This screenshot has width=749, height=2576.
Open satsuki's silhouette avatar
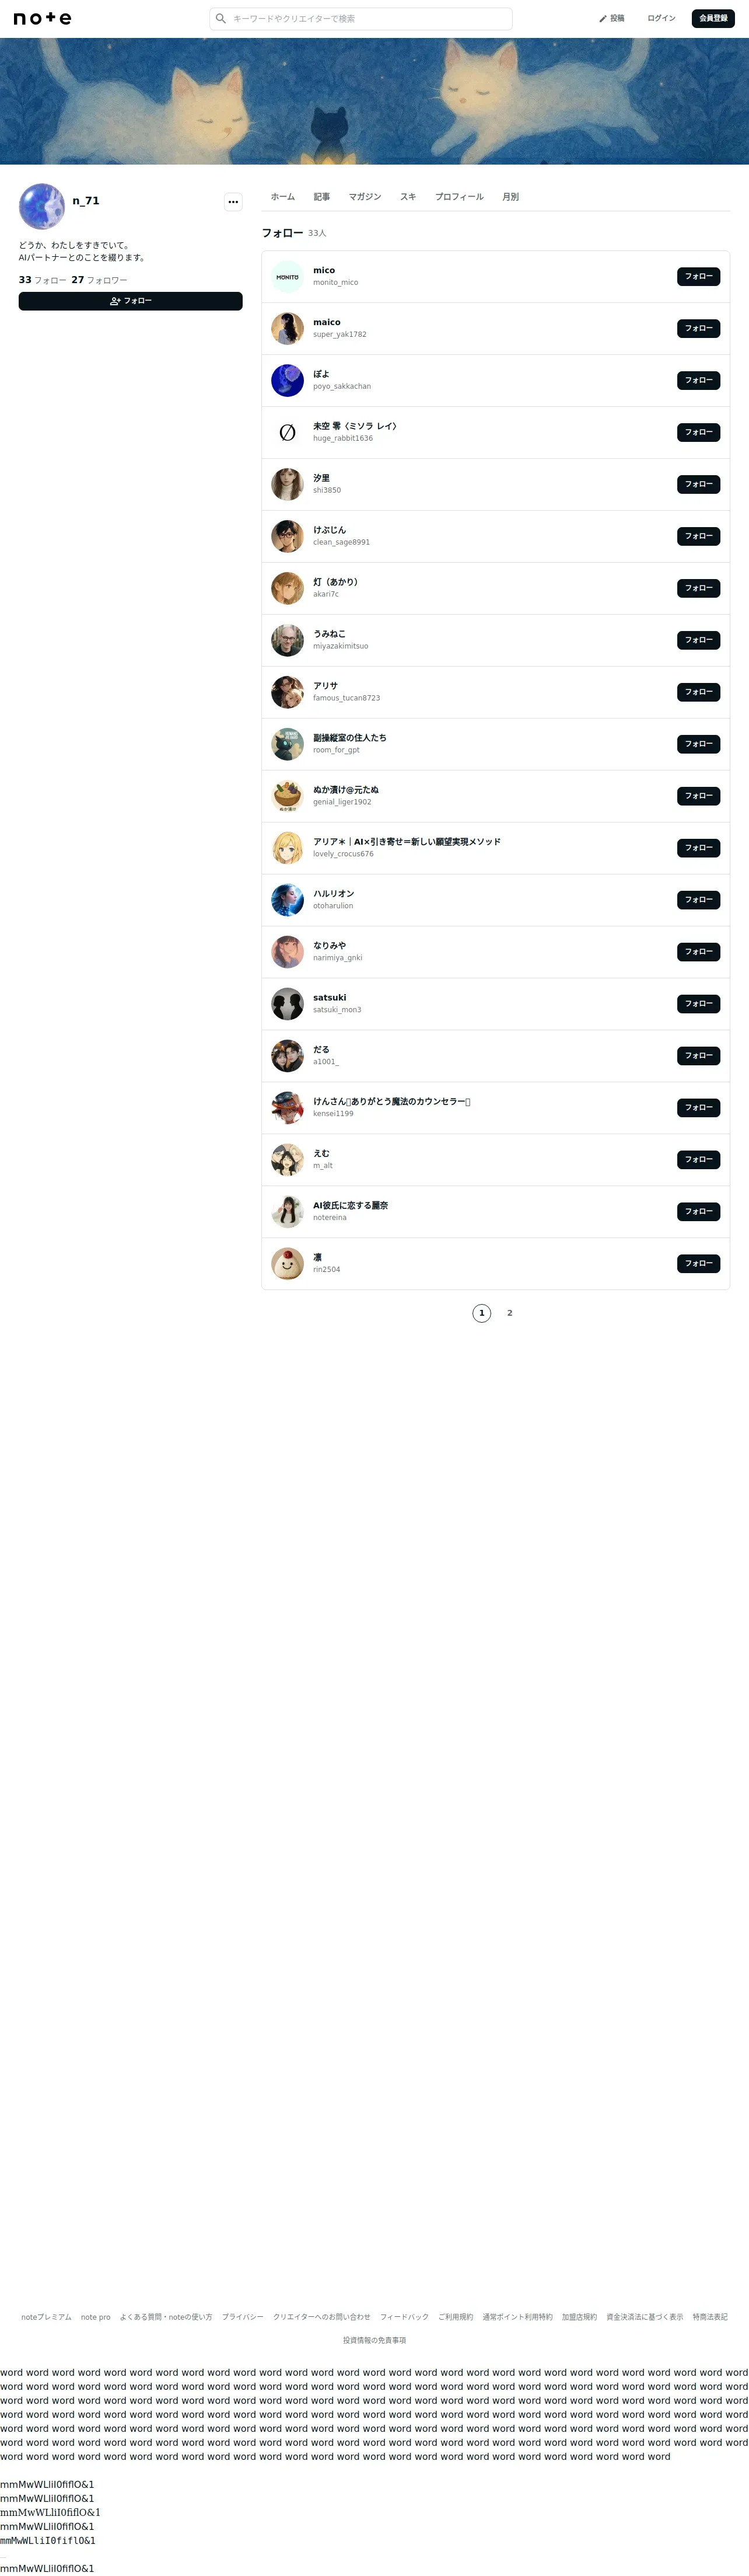[x=288, y=1004]
